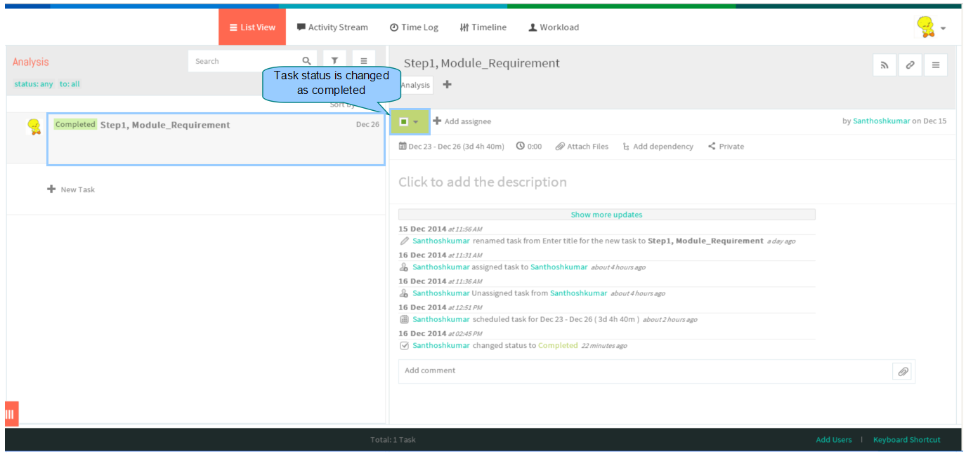This screenshot has width=966, height=456.
Task: Focus the task Search field
Action: (x=244, y=61)
